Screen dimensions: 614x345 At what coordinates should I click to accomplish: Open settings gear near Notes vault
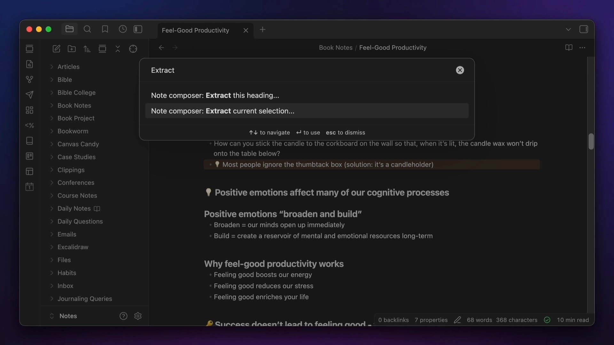pyautogui.click(x=138, y=316)
